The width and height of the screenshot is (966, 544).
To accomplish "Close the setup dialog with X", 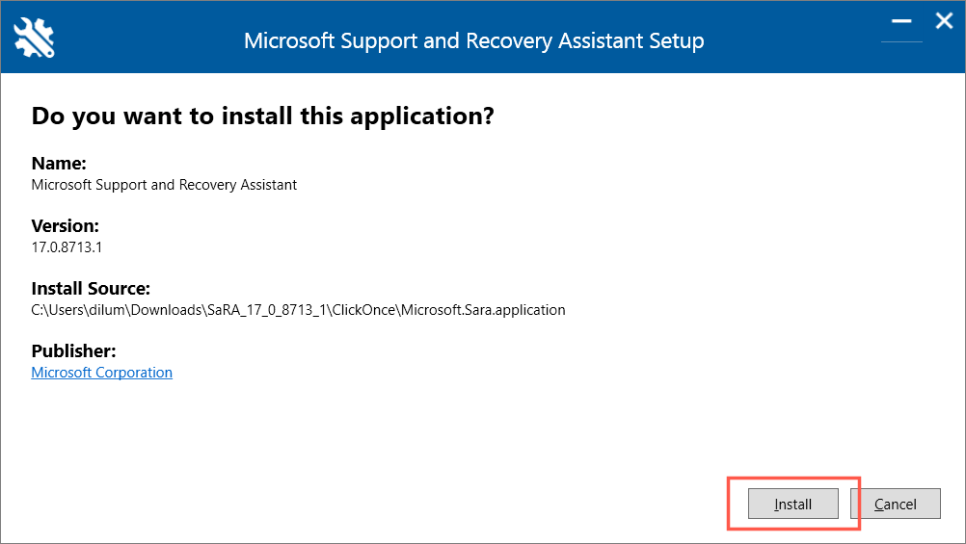I will tap(944, 20).
